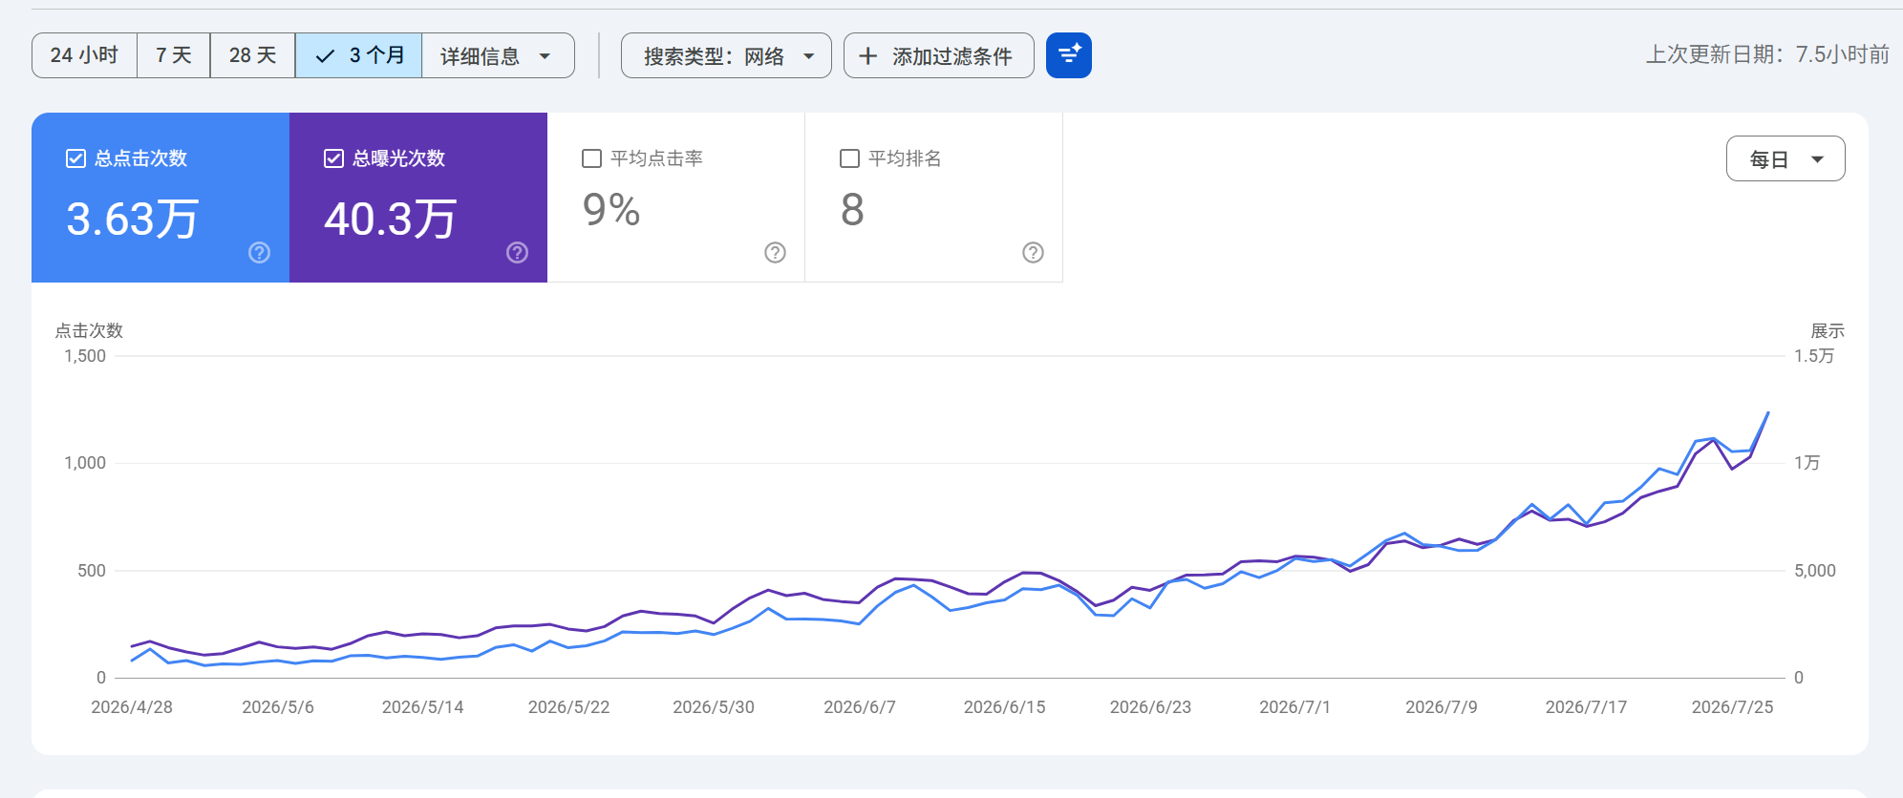Uncheck the 总曝光次数 checkbox

pos(333,158)
